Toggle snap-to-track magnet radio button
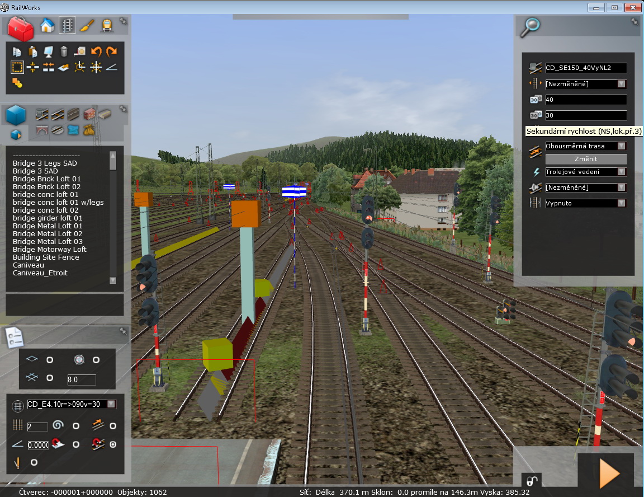Viewport: 644px width, 497px height. click(113, 444)
